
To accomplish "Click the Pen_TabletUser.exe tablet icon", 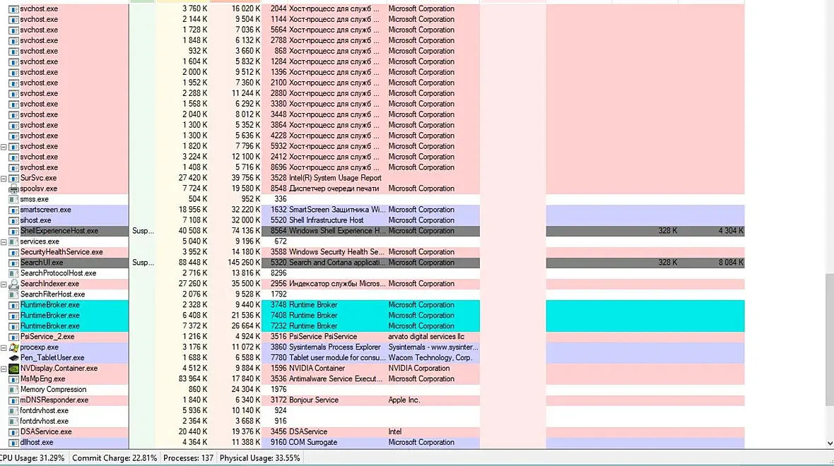I will 14,358.
